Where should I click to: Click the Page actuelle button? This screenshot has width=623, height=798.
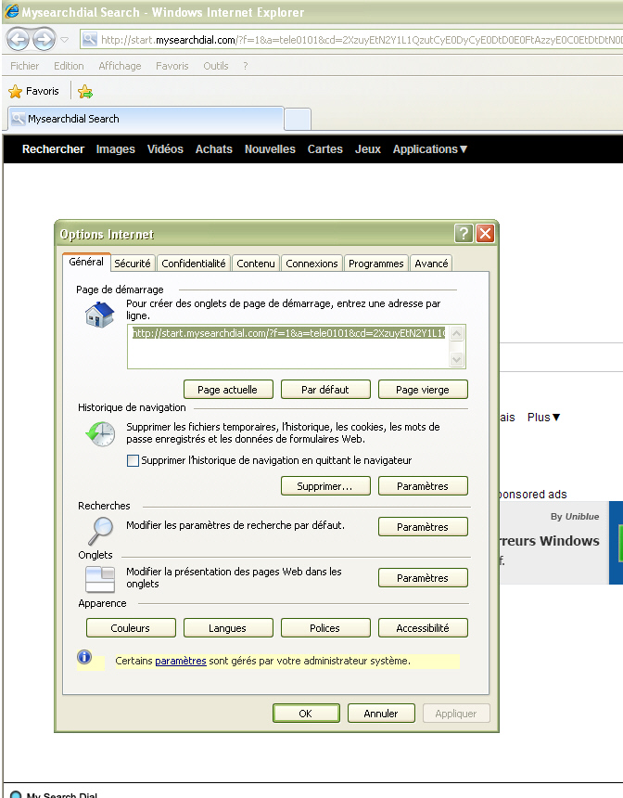tap(228, 390)
